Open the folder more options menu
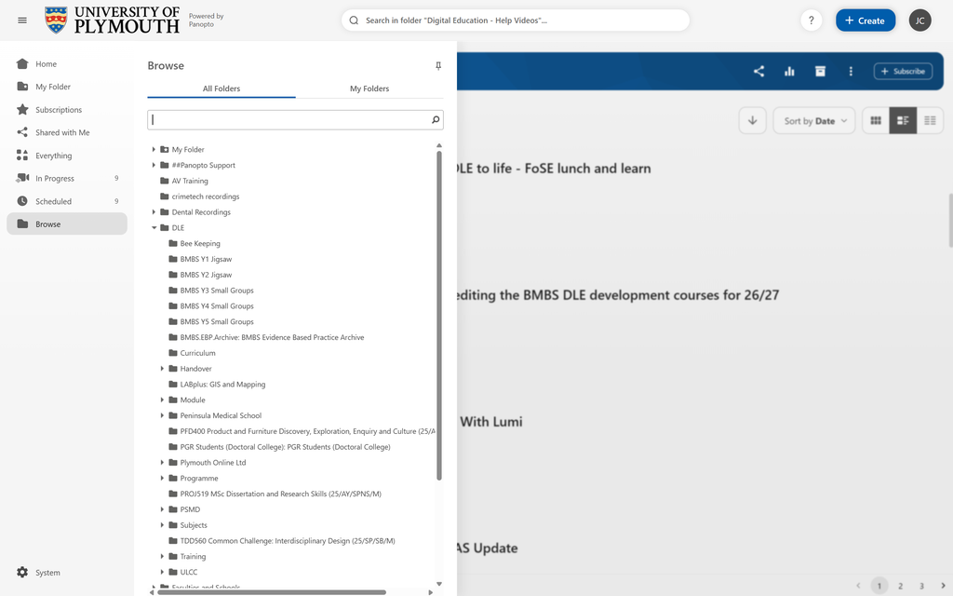953x596 pixels. pos(851,71)
